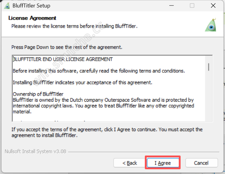The height and width of the screenshot is (174, 225).
Task: Click the Ownership of BluffTitler heading line
Action: [38, 94]
